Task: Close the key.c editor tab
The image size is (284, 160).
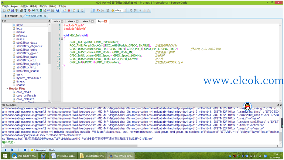Action: click(105, 21)
